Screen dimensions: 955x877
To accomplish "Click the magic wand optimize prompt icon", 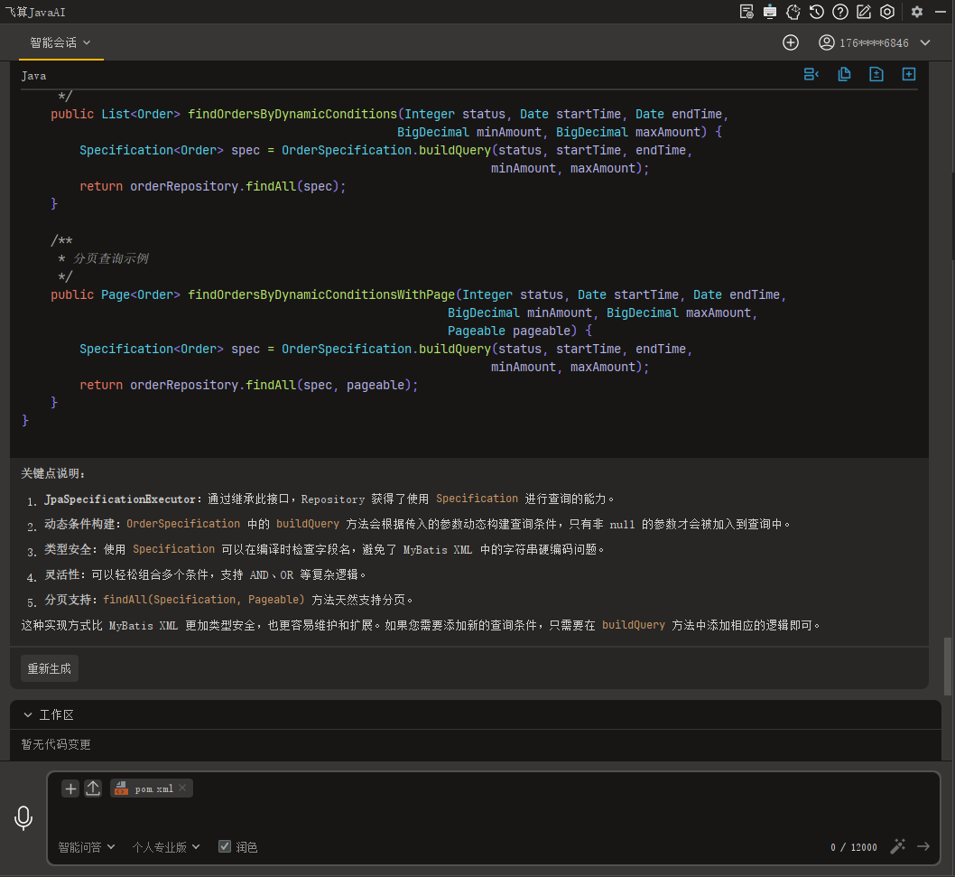I will click(898, 846).
